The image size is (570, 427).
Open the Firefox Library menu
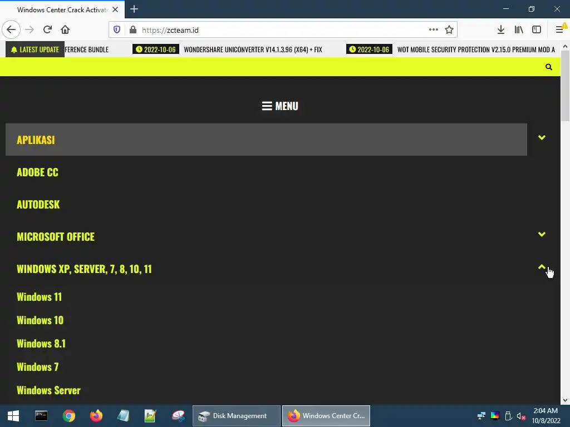(519, 30)
